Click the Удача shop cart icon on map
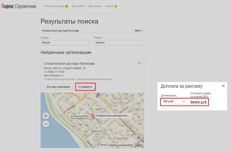The width and height of the screenshot is (231, 152). [x=98, y=106]
